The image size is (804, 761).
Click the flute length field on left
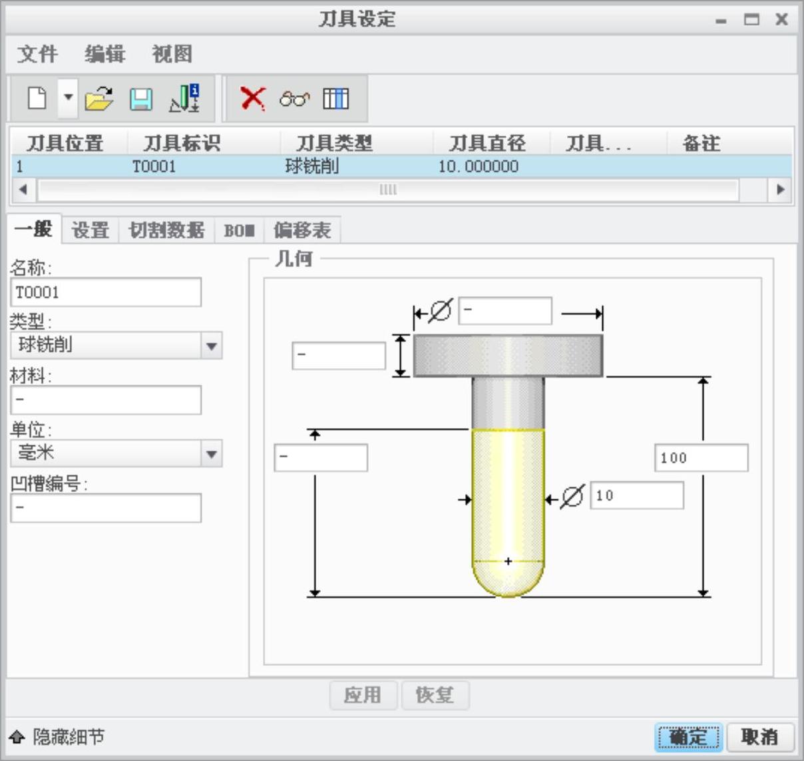(321, 458)
